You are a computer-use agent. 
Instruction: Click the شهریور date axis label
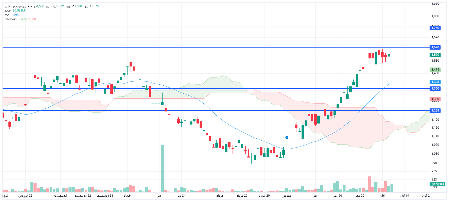pos(286,196)
